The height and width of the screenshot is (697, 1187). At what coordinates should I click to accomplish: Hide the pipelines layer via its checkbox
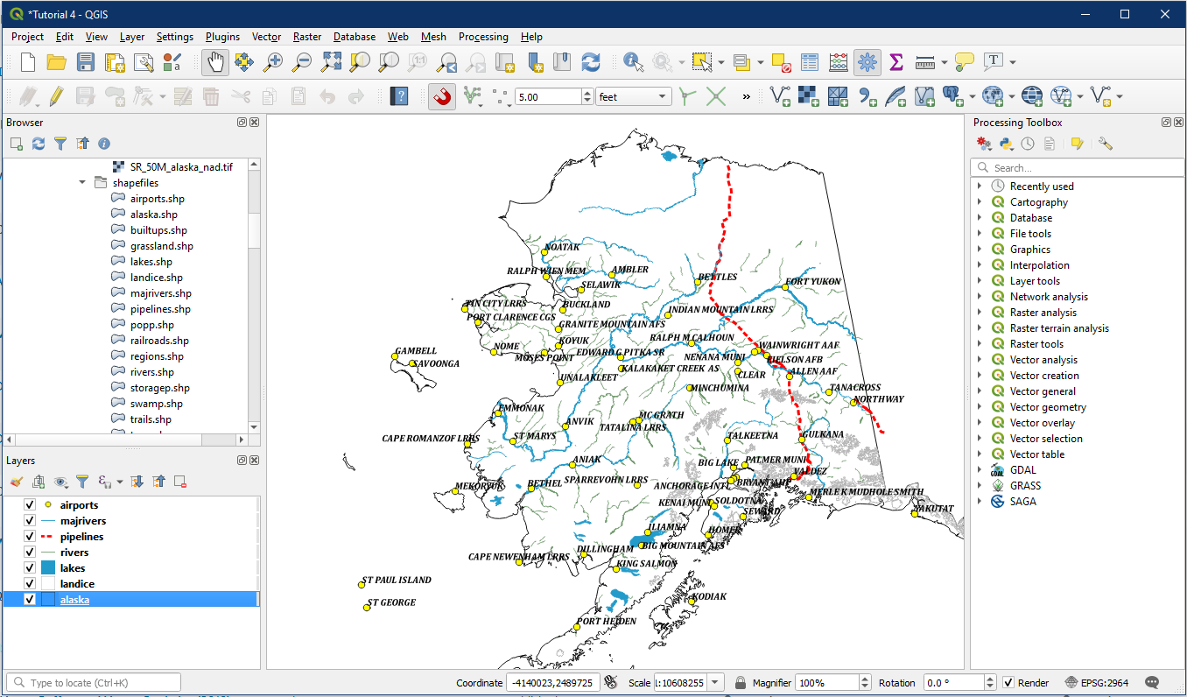point(30,537)
